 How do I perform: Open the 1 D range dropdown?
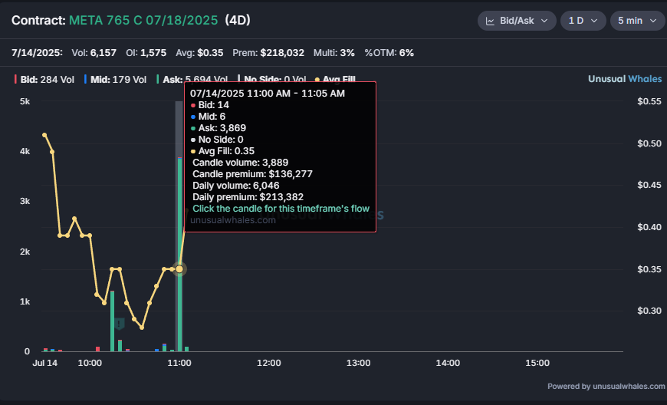pos(583,21)
